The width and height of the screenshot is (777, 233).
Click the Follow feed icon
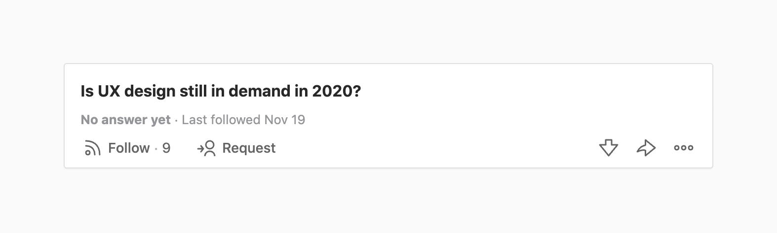tap(92, 148)
